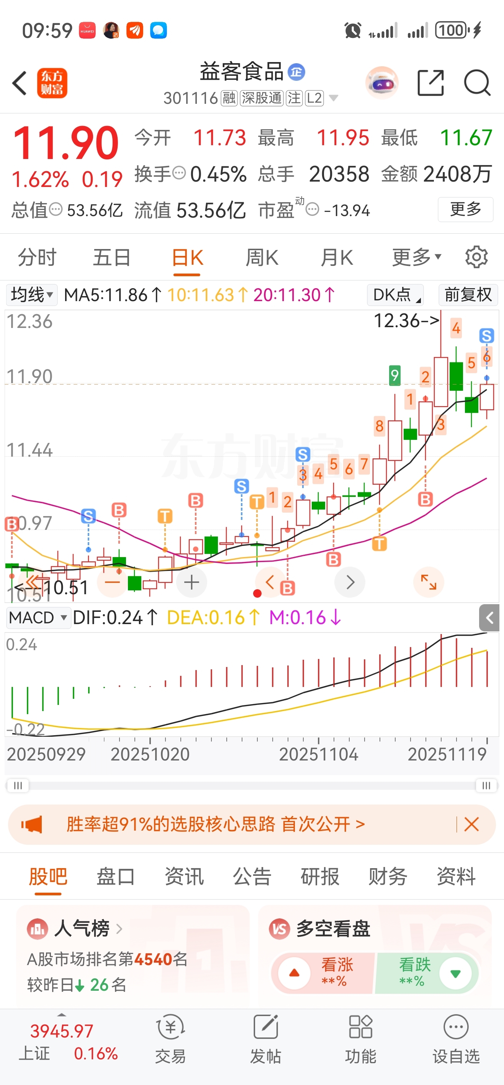Show info for 总值 market cap
504x1085 pixels.
click(56, 209)
